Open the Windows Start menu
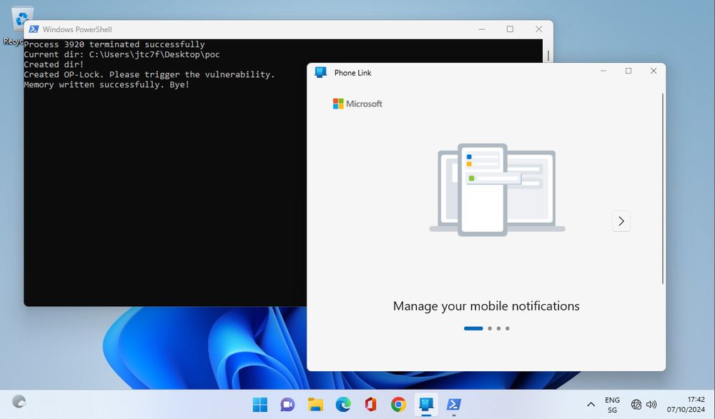This screenshot has height=419, width=715. click(x=260, y=405)
